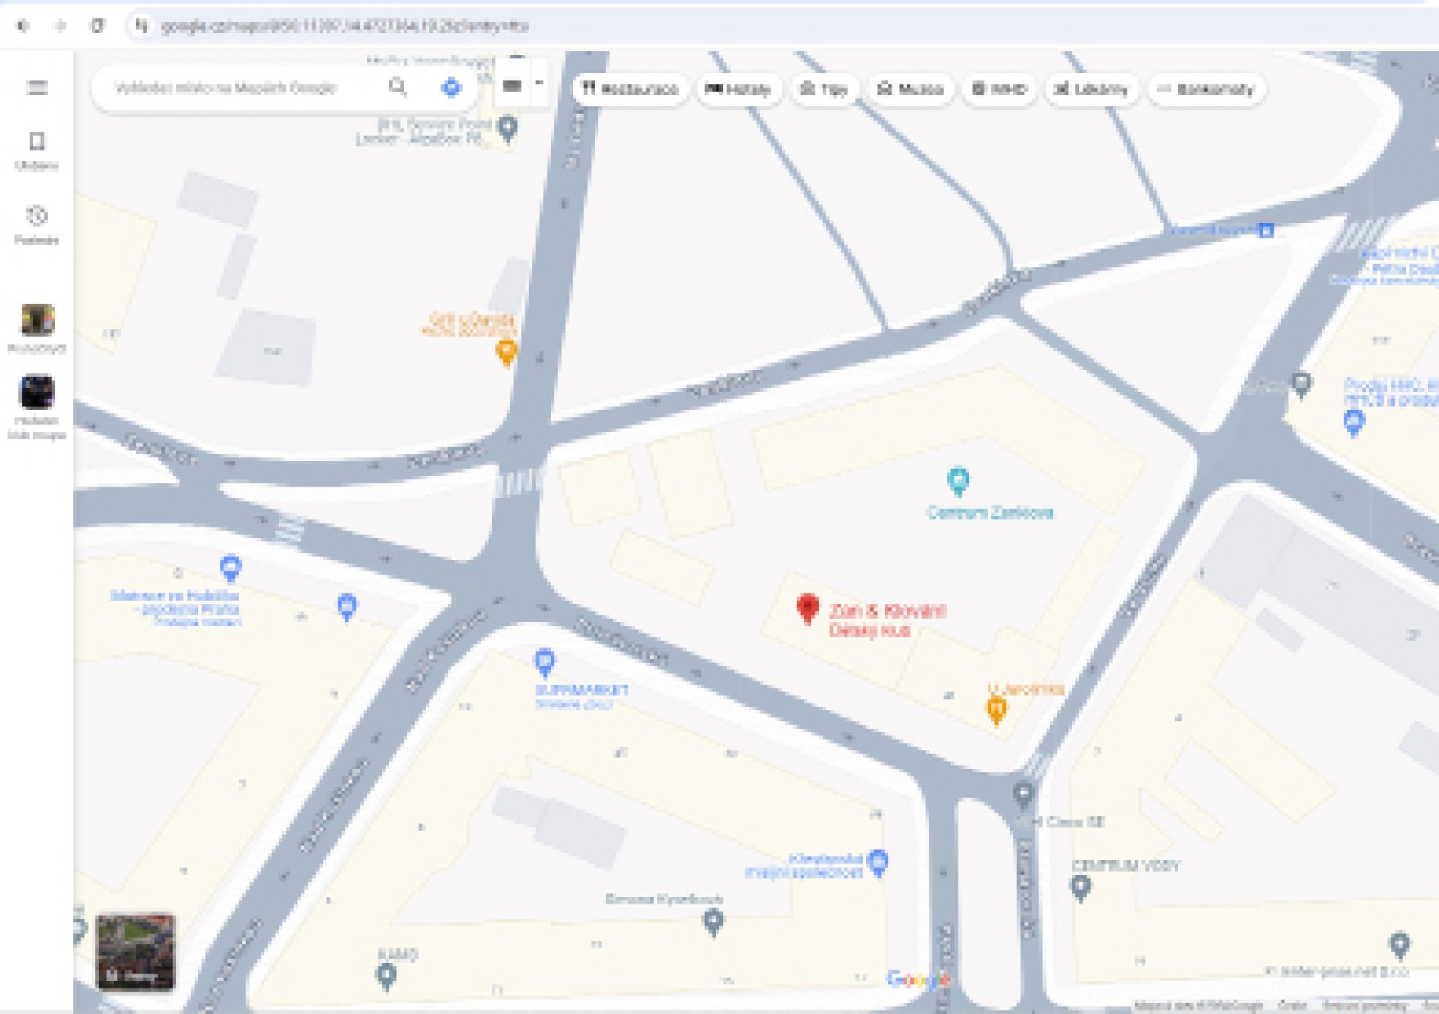This screenshot has width=1439, height=1014.
Task: Select the teal Centrum Zahrádka marker
Action: (x=958, y=480)
